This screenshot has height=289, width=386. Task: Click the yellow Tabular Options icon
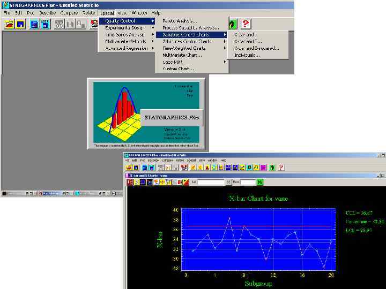(x=136, y=182)
